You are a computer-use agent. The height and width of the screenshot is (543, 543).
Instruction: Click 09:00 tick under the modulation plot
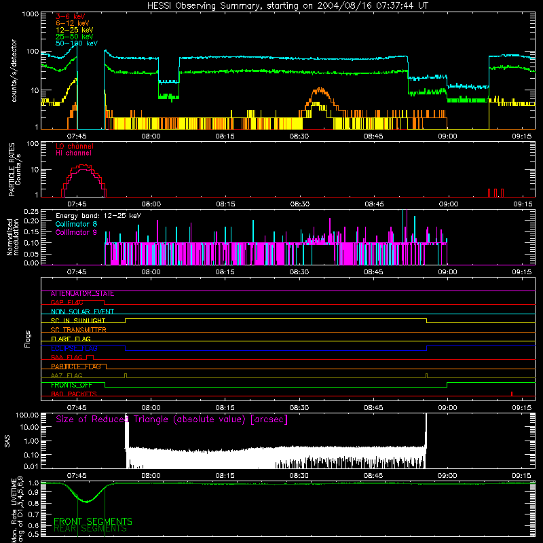(x=447, y=272)
